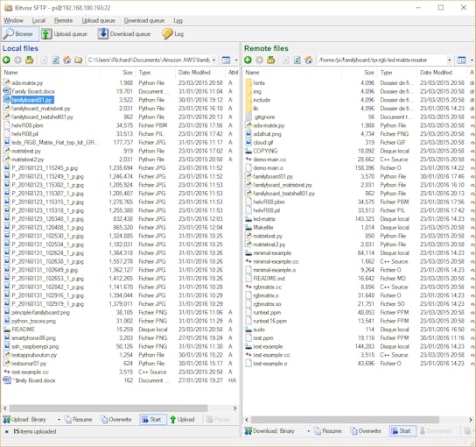Click the Local files view-mode icon
The image size is (476, 447).
point(226,60)
